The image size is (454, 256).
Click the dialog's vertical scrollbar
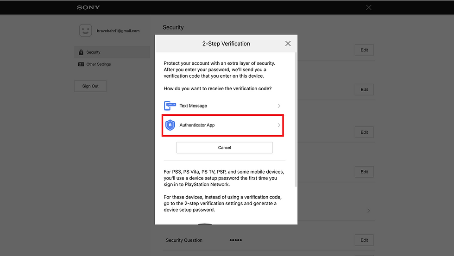(296, 119)
